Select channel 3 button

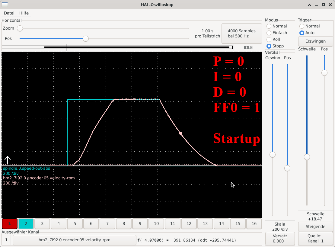pyautogui.click(x=42, y=223)
